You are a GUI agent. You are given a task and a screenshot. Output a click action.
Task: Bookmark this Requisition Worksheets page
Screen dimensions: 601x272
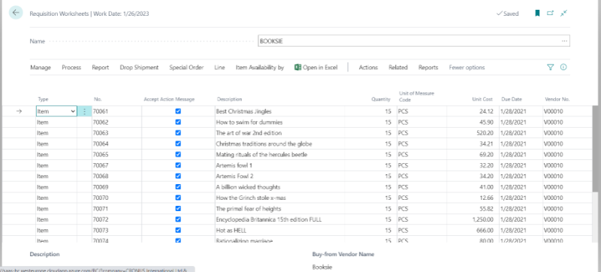point(537,14)
